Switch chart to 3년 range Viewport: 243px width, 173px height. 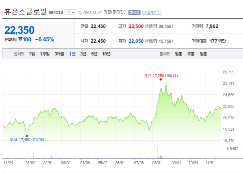click(83, 54)
